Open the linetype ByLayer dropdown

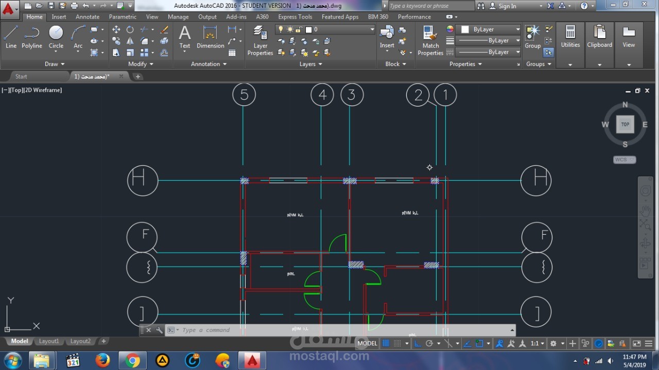[x=489, y=52]
